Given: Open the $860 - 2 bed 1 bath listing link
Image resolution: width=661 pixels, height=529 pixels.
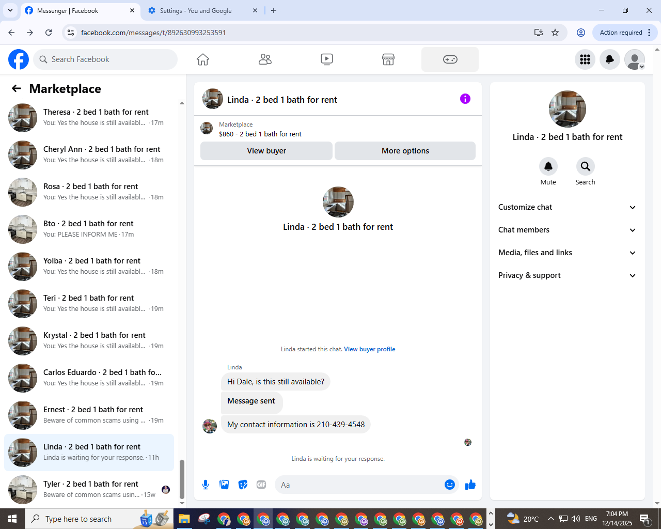Looking at the screenshot, I should pos(260,134).
